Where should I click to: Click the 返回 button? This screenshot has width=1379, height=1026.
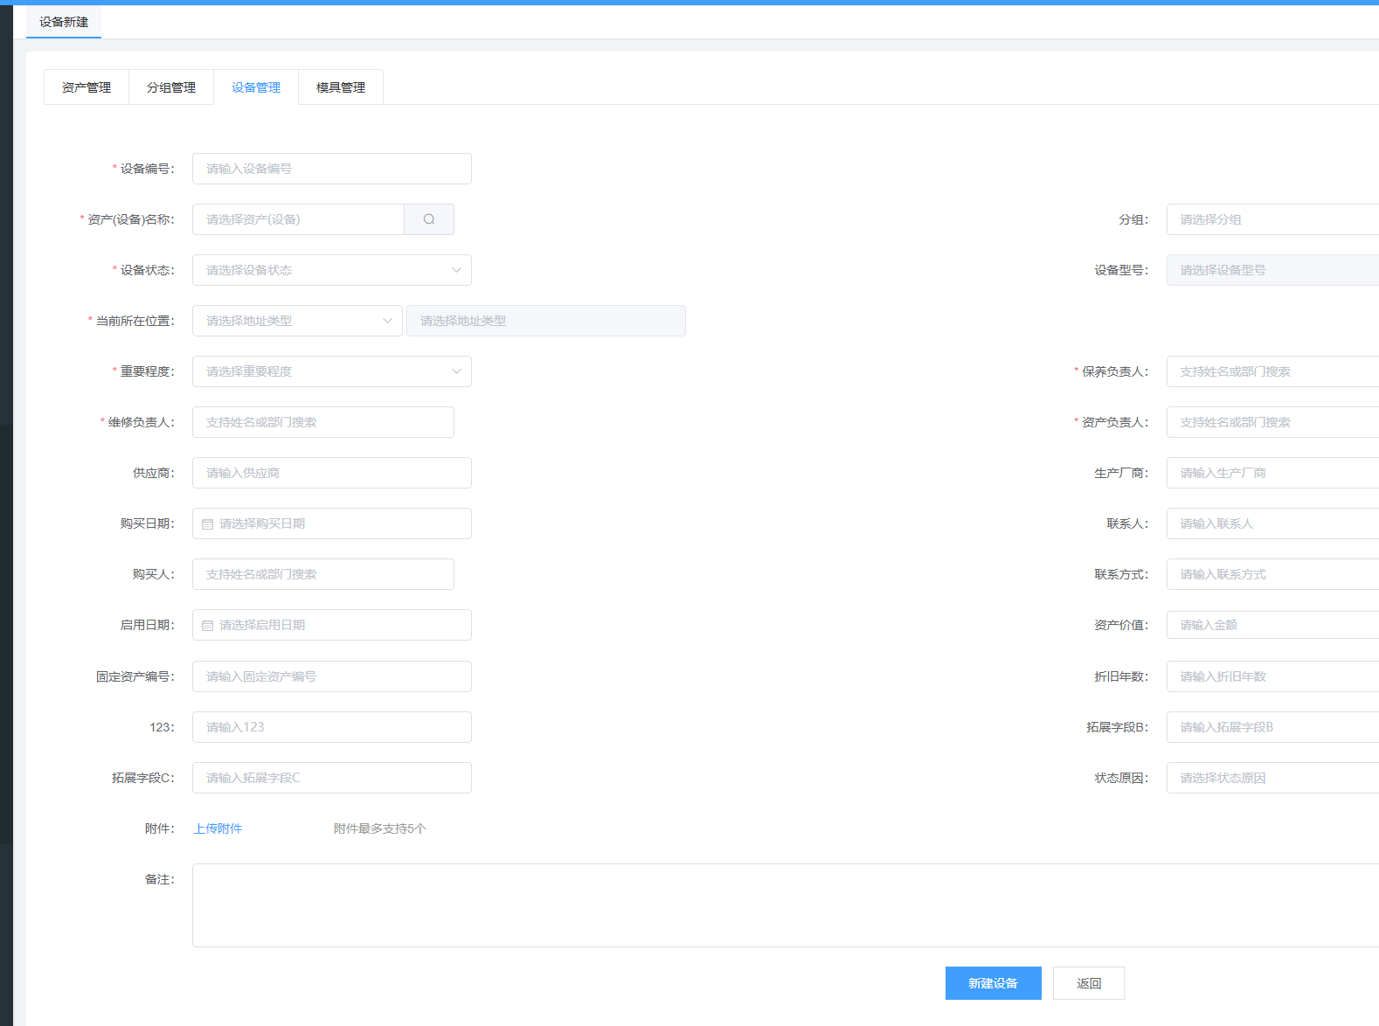coord(1088,983)
